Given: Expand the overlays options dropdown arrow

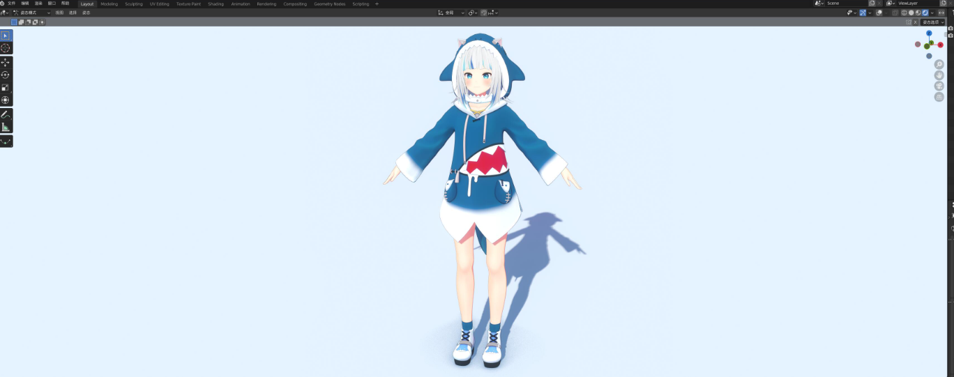Looking at the screenshot, I should (886, 13).
